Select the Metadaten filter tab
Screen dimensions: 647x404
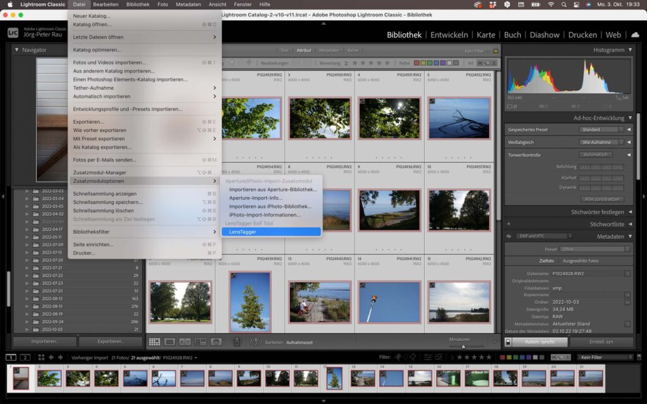[329, 50]
